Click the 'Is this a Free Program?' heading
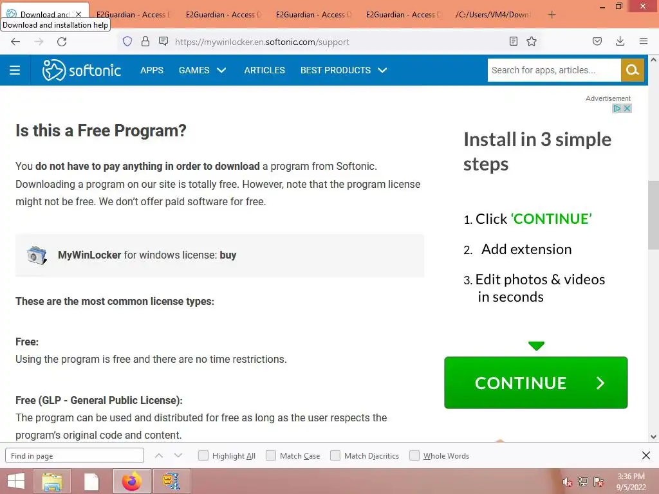This screenshot has width=659, height=494. [101, 131]
